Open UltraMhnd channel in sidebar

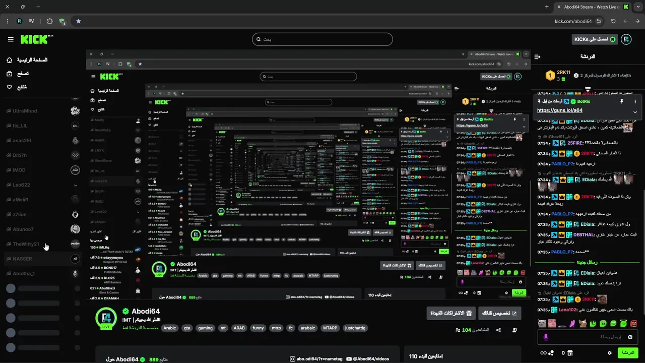click(x=43, y=111)
